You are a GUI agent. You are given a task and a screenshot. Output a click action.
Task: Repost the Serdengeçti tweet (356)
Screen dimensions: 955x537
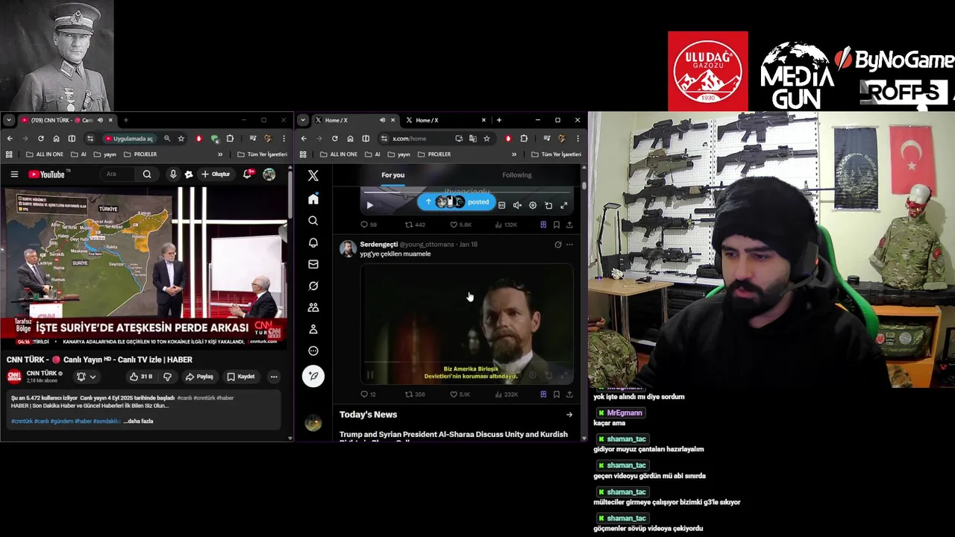415,395
